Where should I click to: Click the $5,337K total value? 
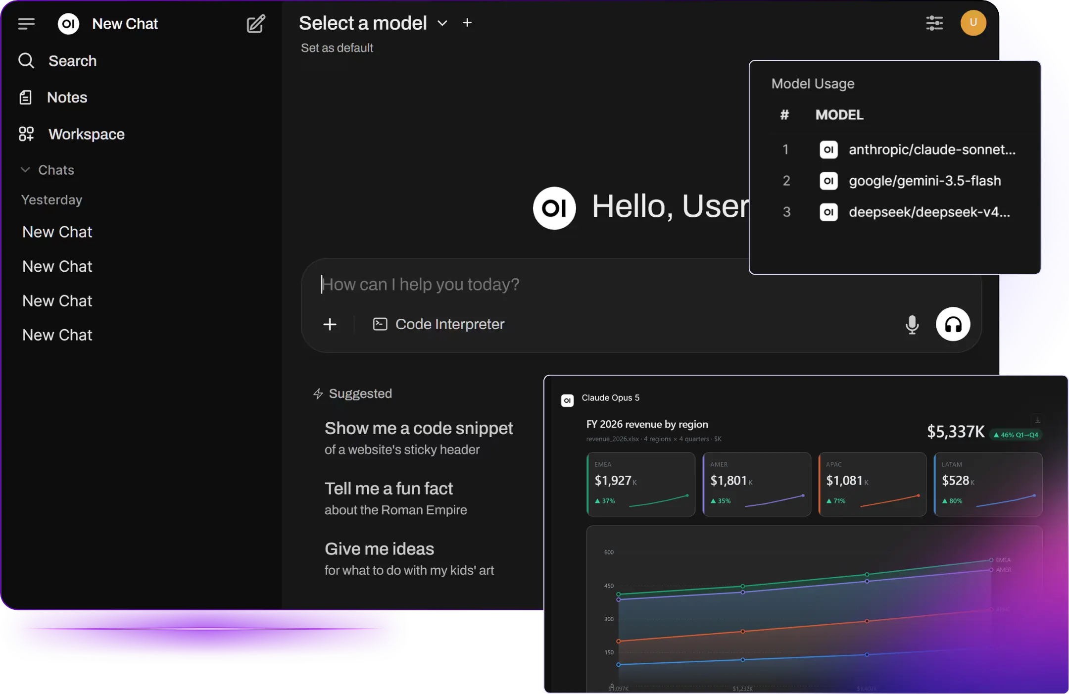(956, 432)
